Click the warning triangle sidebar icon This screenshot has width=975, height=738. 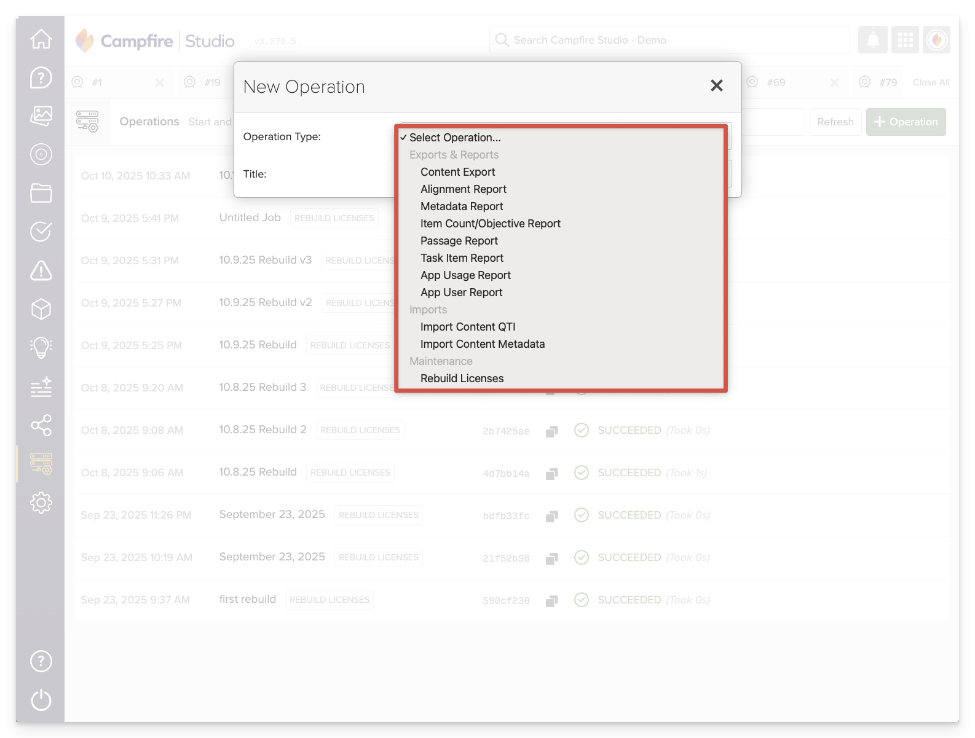point(41,270)
